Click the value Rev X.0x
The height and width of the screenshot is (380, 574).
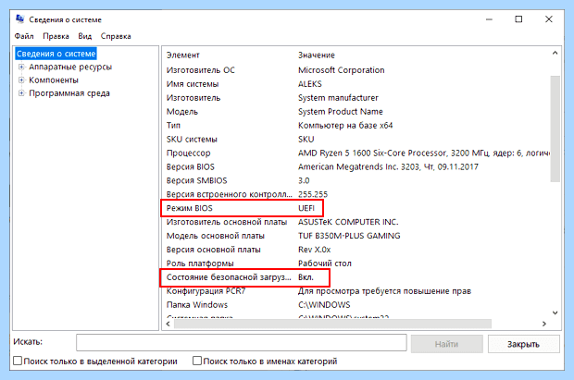click(314, 250)
